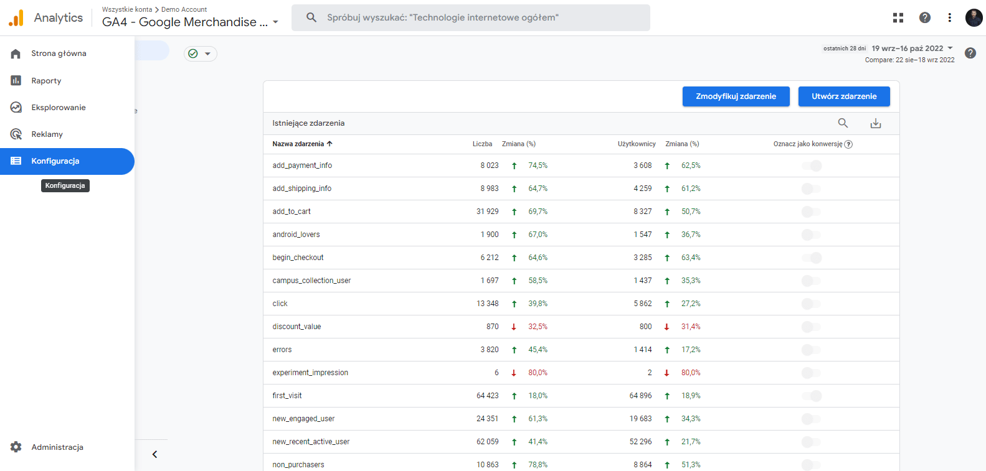Open the three-dot more options menu
The height and width of the screenshot is (471, 986).
point(949,18)
